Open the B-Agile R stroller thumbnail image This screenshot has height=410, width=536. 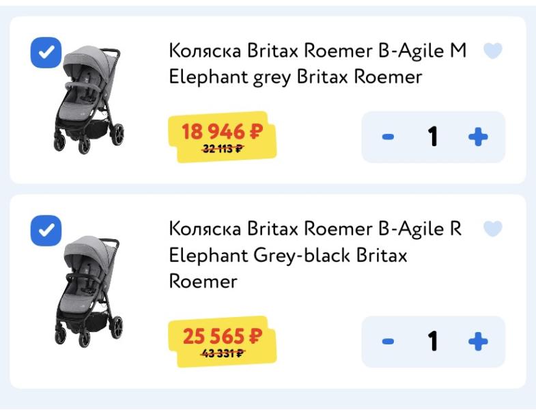tap(89, 290)
